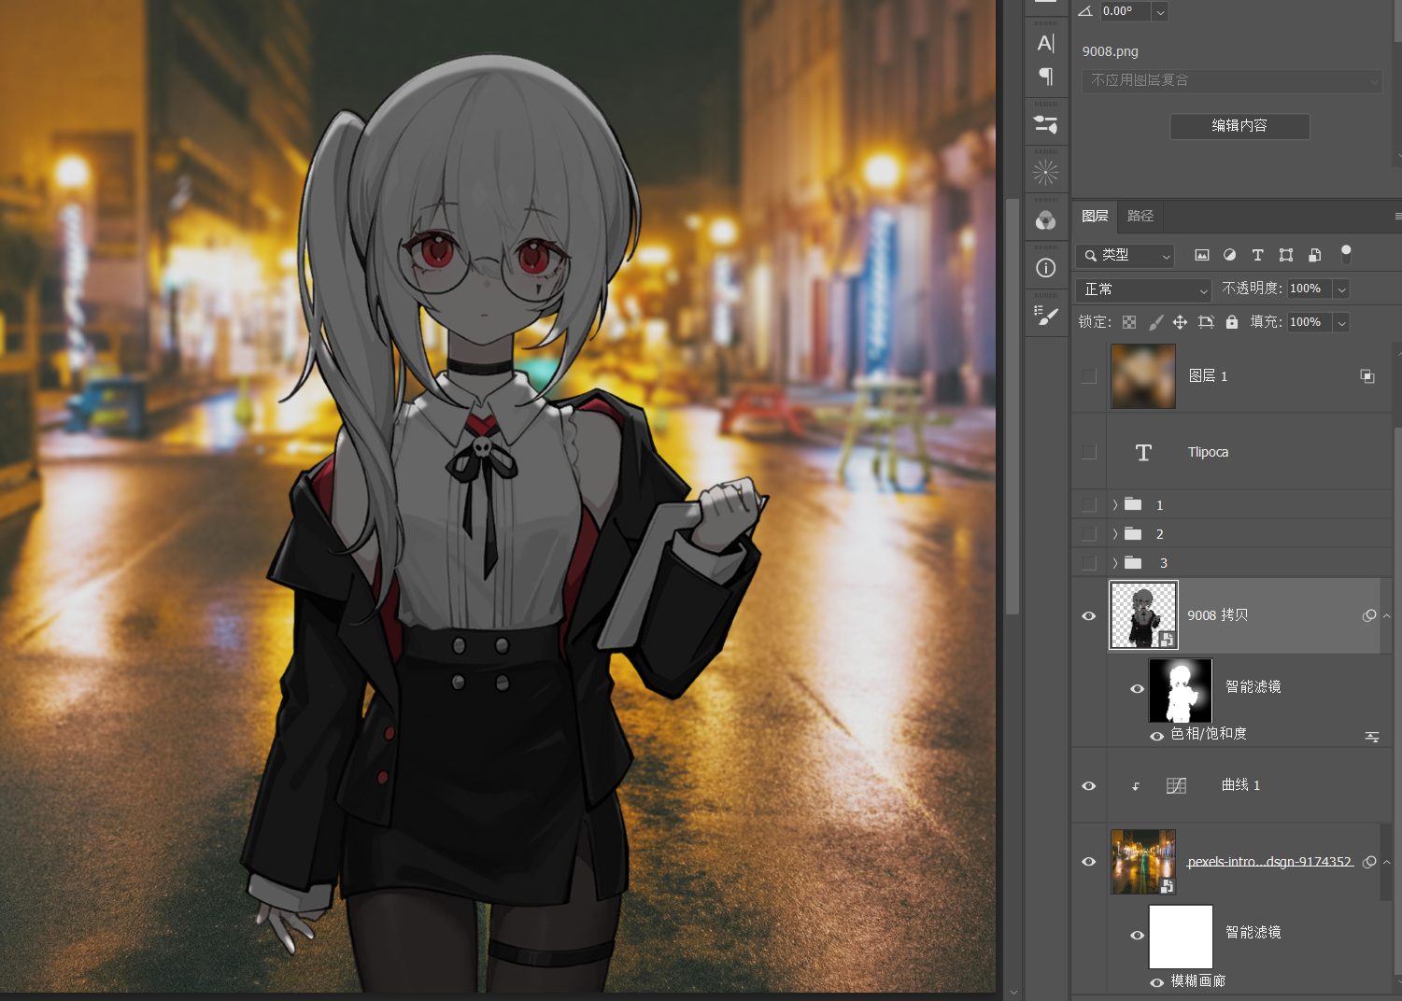Filter layers by type layers (T icon)
This screenshot has width=1402, height=1001.
point(1257,255)
